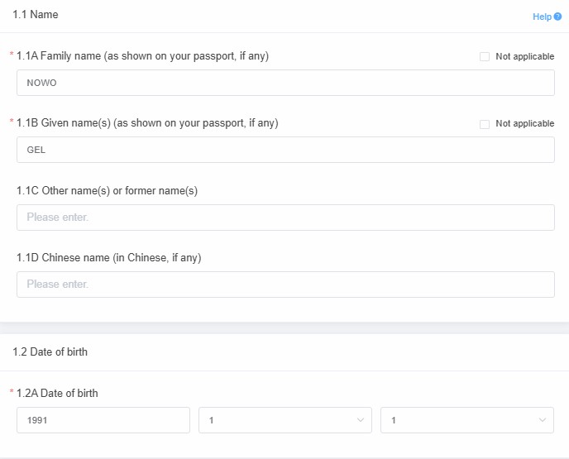Click the chevron arrow of the month selector
This screenshot has width=569, height=459.
point(360,420)
